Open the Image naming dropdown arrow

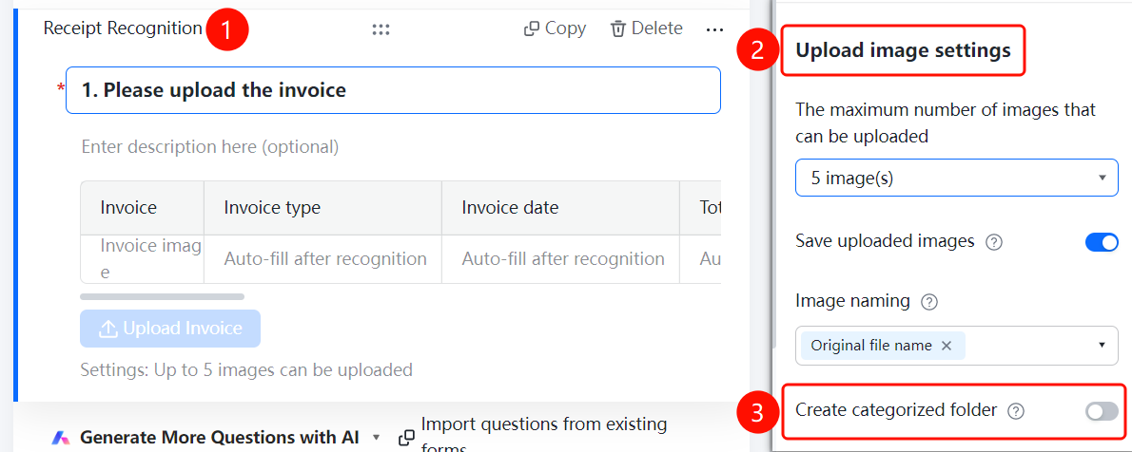coord(1102,346)
